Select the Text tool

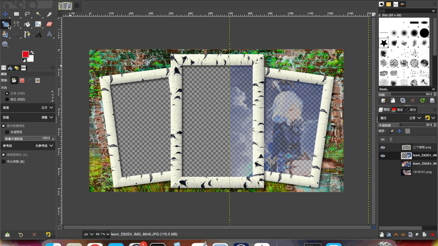click(x=38, y=34)
